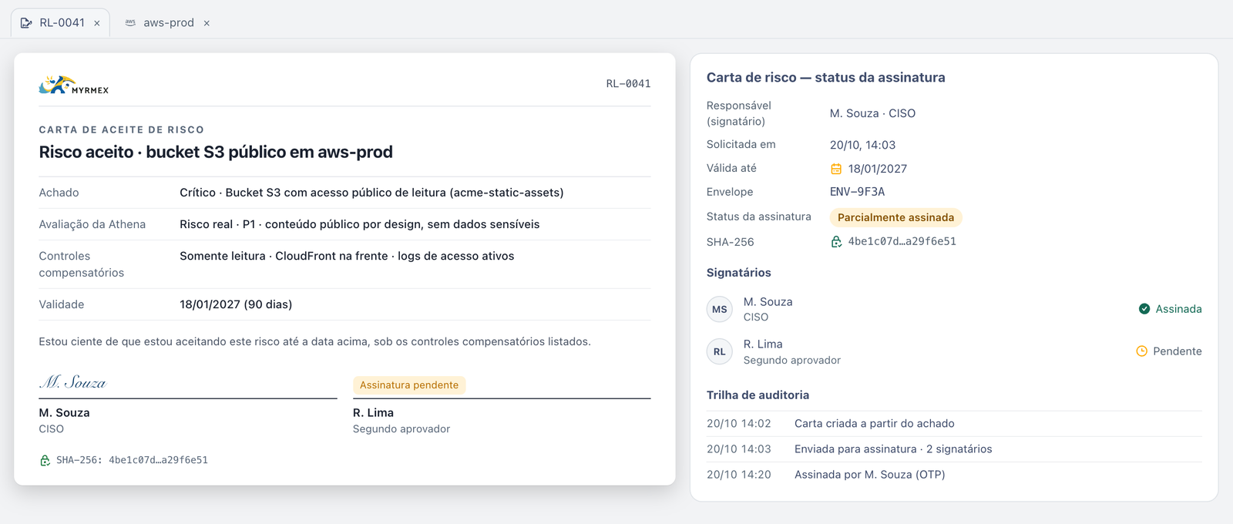This screenshot has width=1233, height=524.
Task: Click the Myrmex logo in the letter
Action: click(74, 85)
